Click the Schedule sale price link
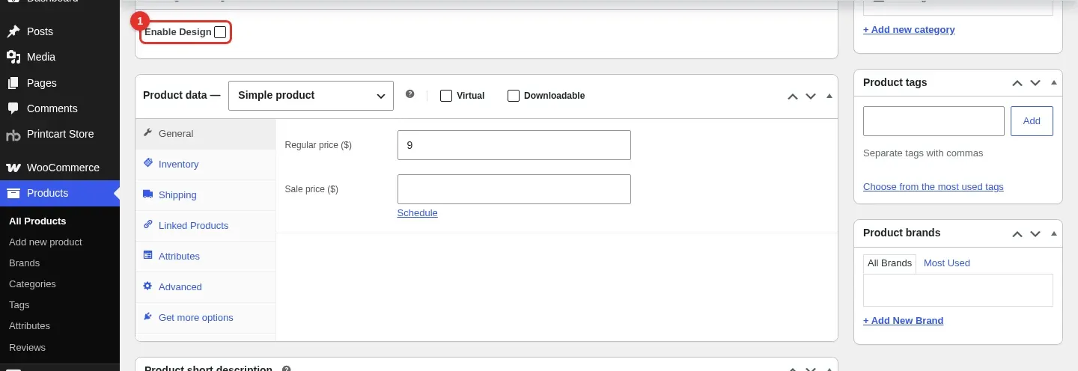Image resolution: width=1078 pixels, height=371 pixels. point(417,213)
